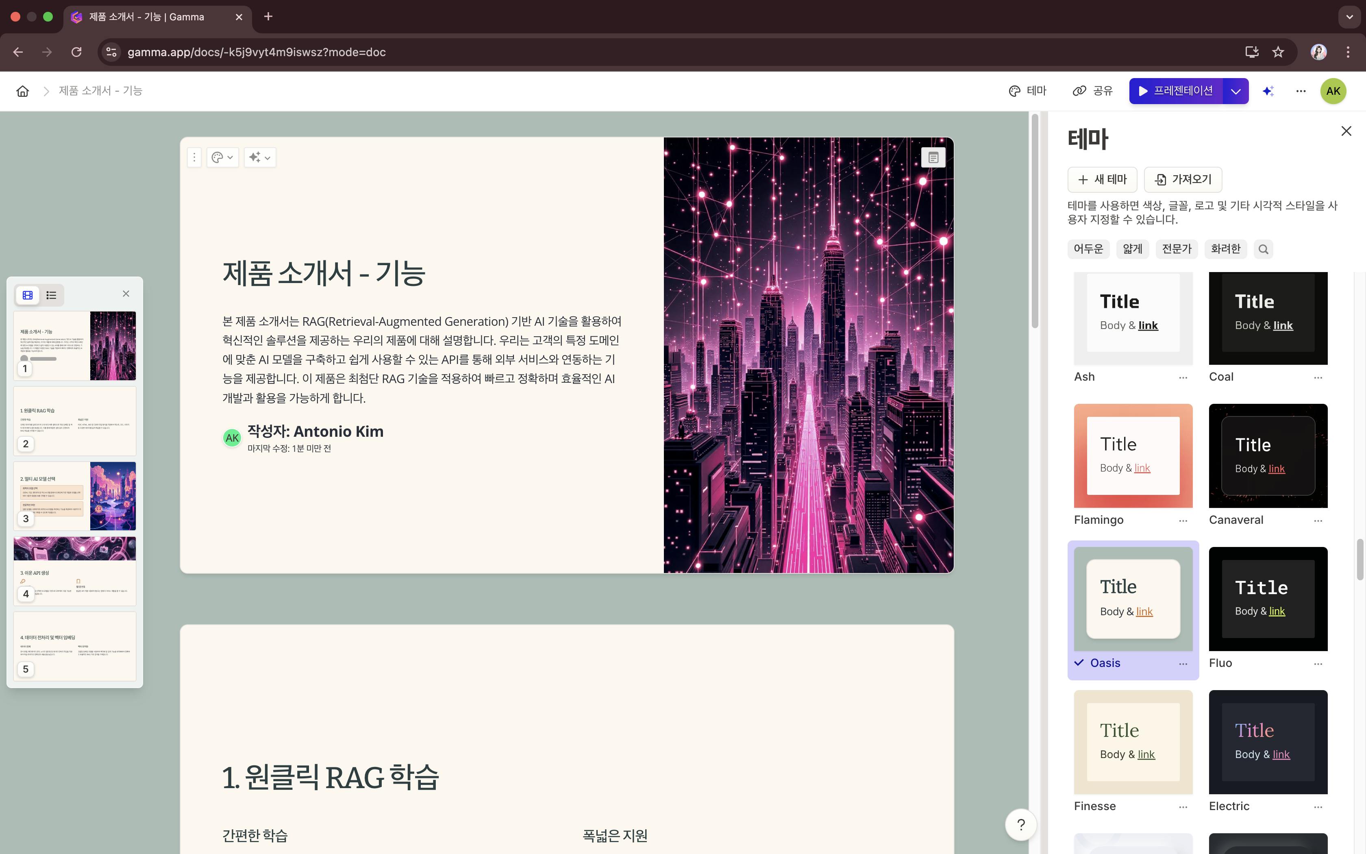
Task: Click the cyberpunk city accent image
Action: 808,355
